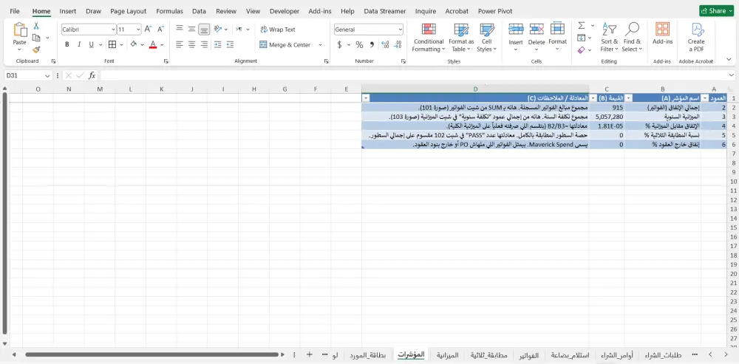The width and height of the screenshot is (739, 364).
Task: Open the Calibri font name dropdown
Action: click(x=113, y=30)
